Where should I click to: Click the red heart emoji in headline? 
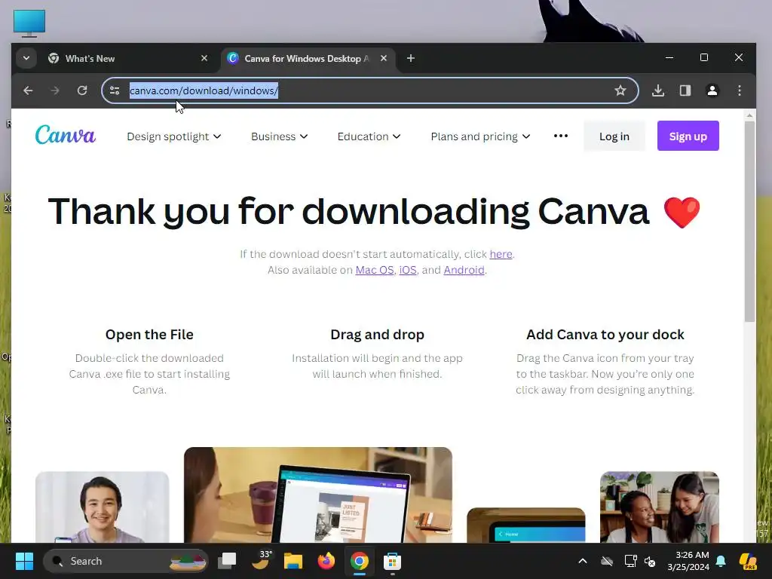click(x=682, y=212)
